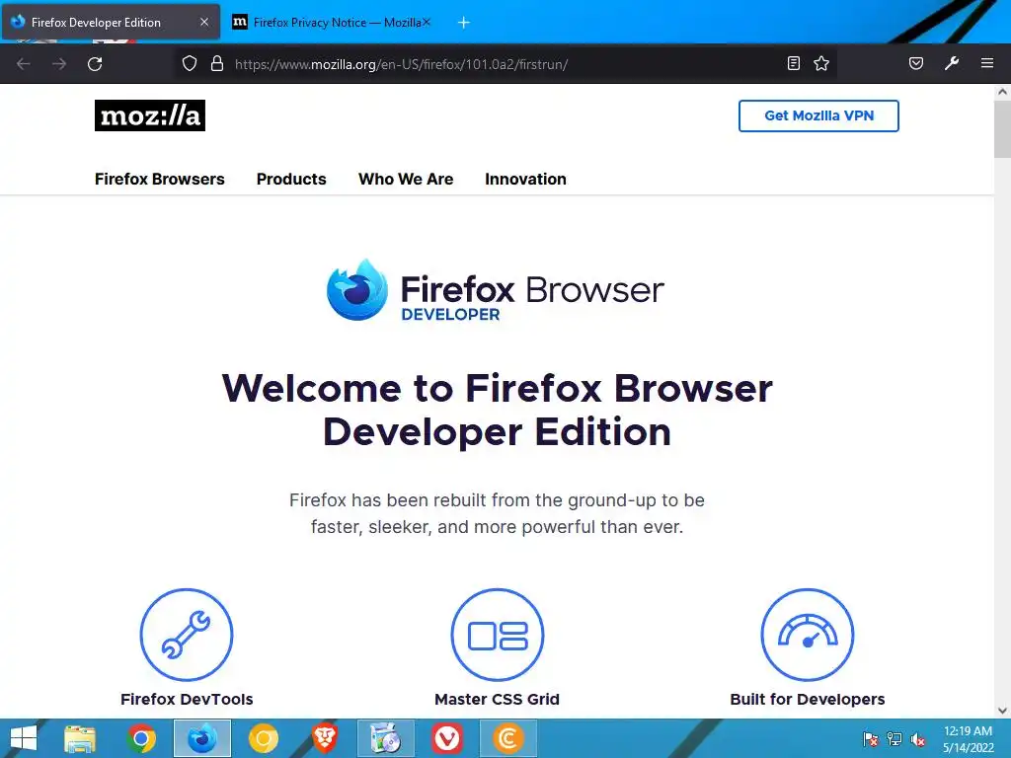Switch to Firefox Privacy Notice tab
Image resolution: width=1011 pixels, height=758 pixels.
pyautogui.click(x=332, y=23)
